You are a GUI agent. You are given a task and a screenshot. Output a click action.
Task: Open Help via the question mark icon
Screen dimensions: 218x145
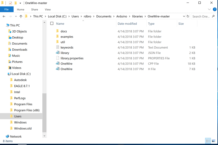point(215,9)
